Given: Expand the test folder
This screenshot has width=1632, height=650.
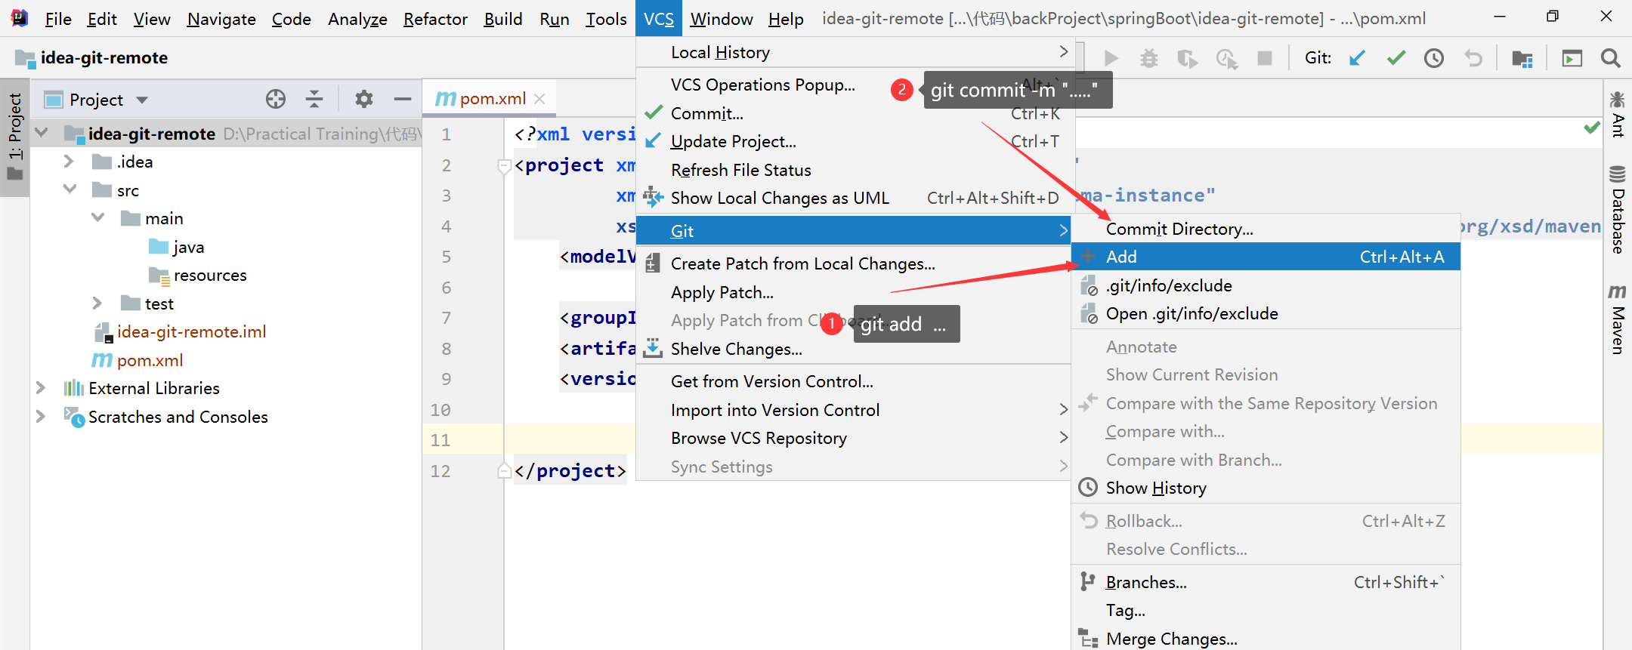Looking at the screenshot, I should coord(97,303).
